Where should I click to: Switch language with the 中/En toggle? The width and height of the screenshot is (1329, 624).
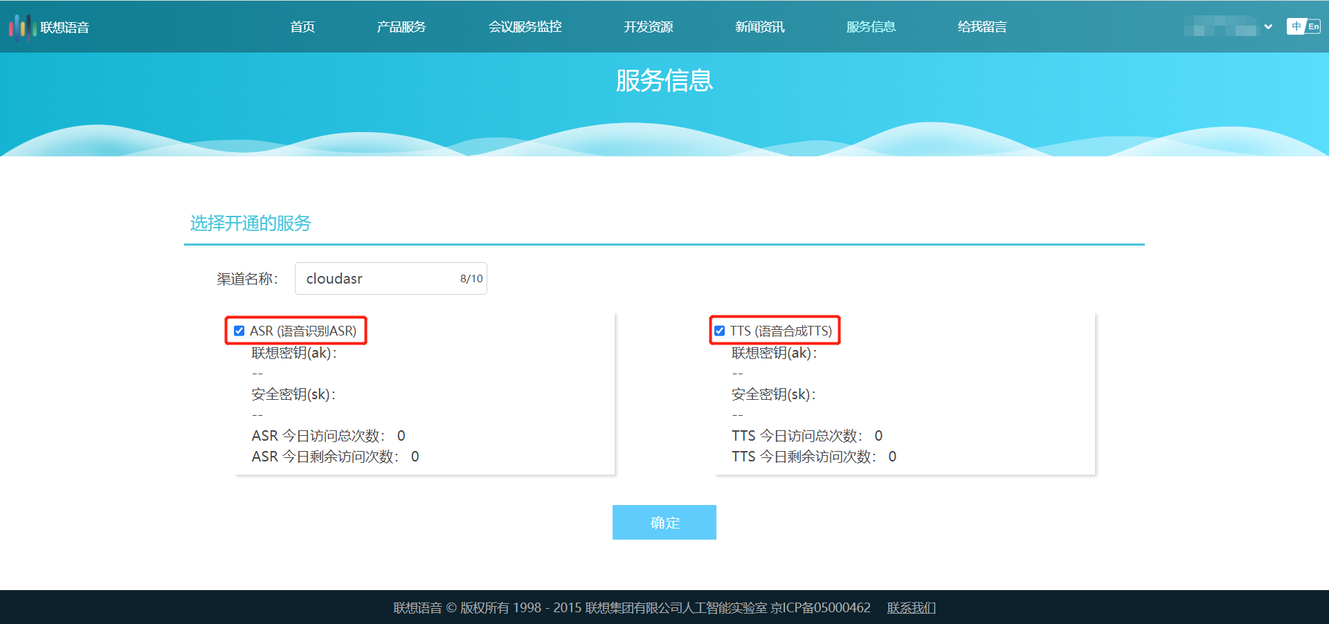1303,26
